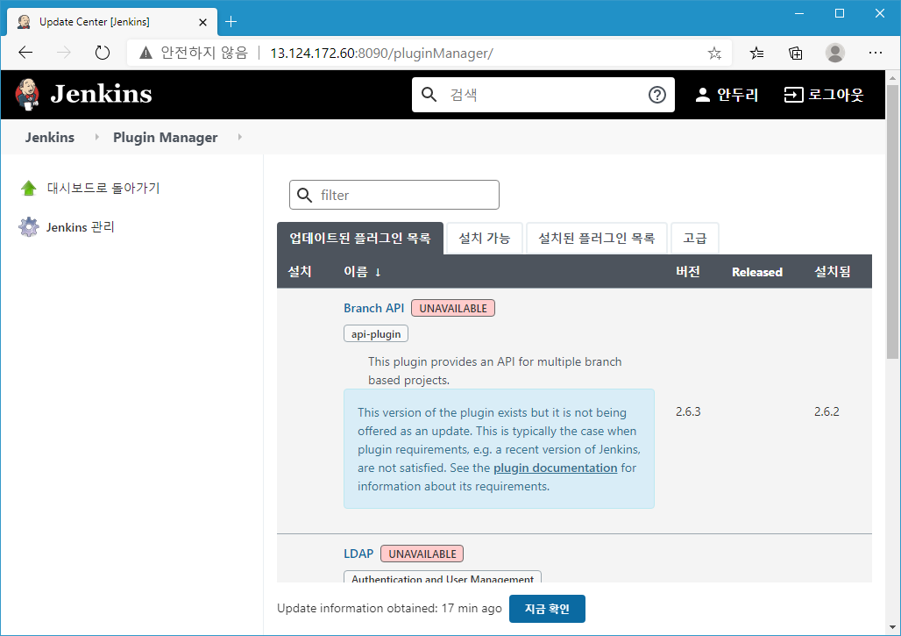Screen dimensions: 901x636
Task: Click the Jenkins butler logo icon
Action: point(27,95)
